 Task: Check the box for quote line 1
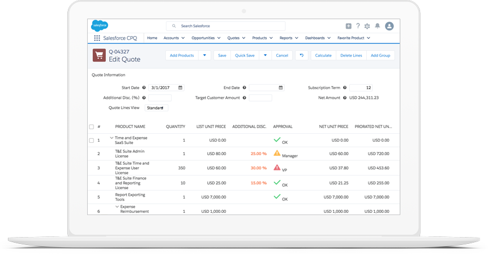click(92, 141)
